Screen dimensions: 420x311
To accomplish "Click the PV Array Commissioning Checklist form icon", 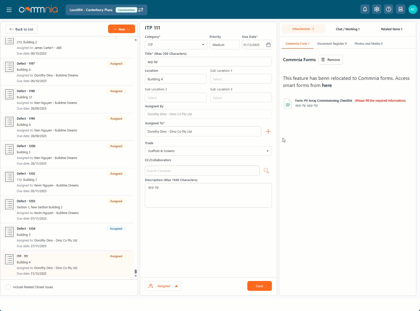I will point(288,104).
